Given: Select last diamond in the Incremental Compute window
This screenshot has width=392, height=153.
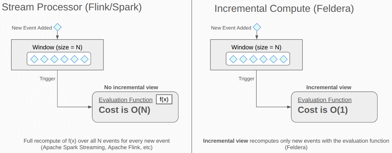Looking at the screenshot, I should point(284,59).
